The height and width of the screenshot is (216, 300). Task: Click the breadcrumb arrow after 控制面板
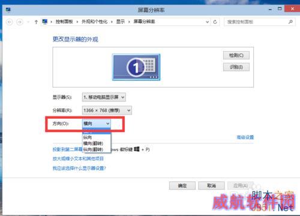(77, 22)
